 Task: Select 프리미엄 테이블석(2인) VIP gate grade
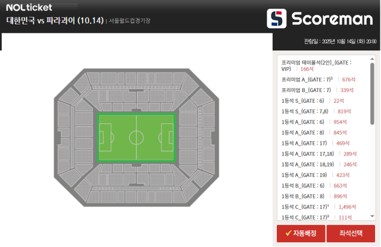pos(316,65)
